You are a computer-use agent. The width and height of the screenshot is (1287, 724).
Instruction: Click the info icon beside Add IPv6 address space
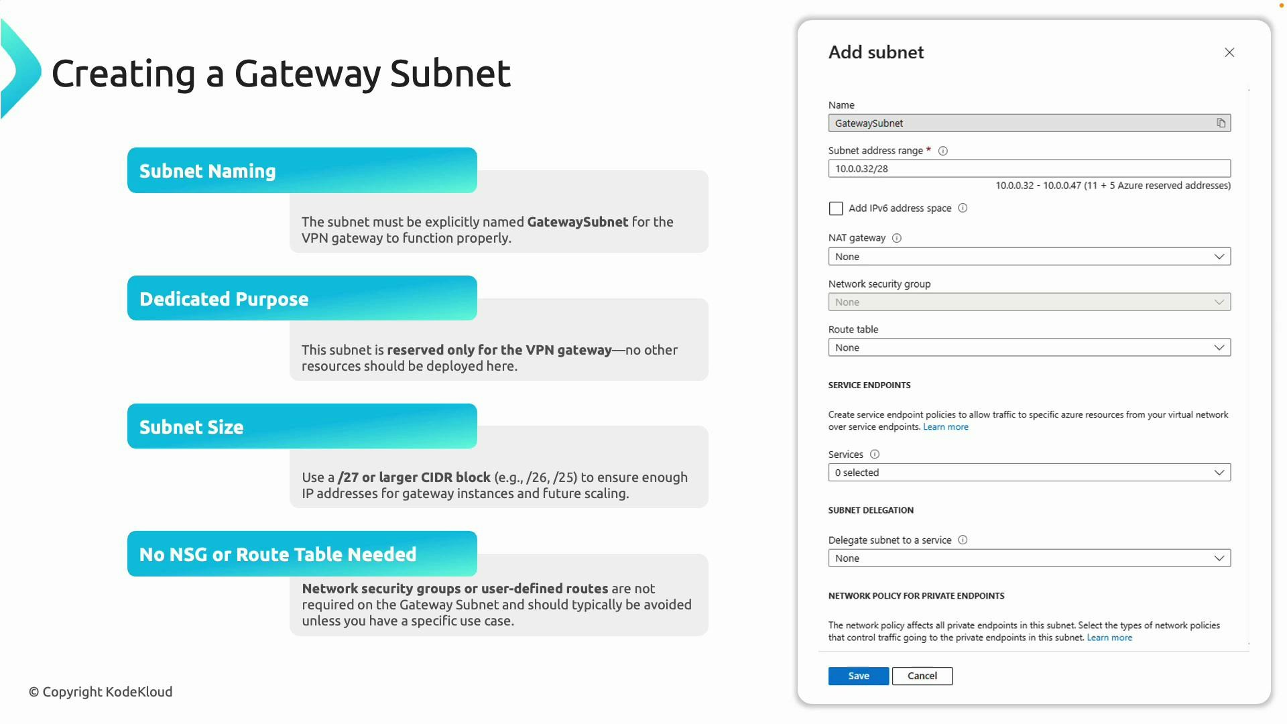(x=963, y=208)
